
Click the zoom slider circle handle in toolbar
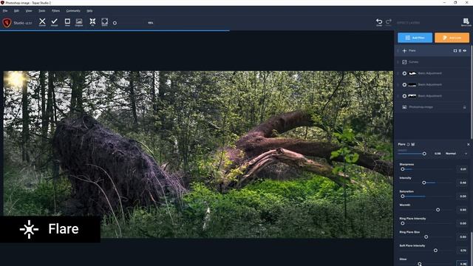pyautogui.click(x=115, y=23)
